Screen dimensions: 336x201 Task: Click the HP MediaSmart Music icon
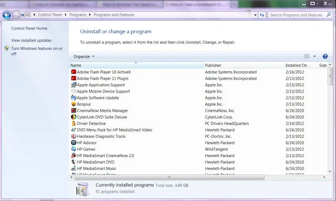pyautogui.click(x=73, y=168)
